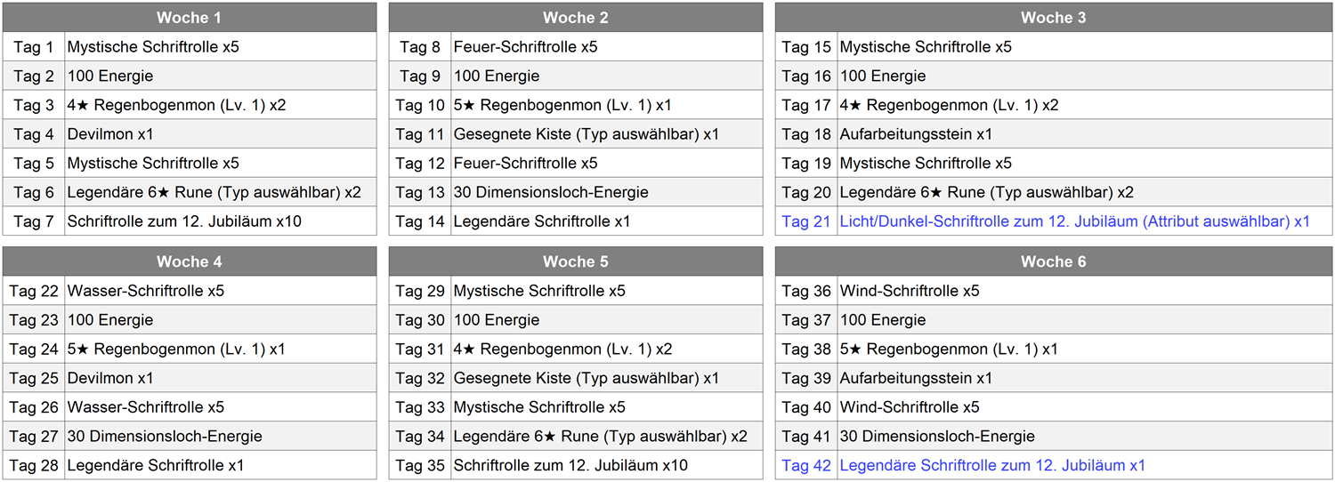This screenshot has height=482, width=1335.
Task: Click the Woche 3 header bar
Action: click(x=1053, y=18)
